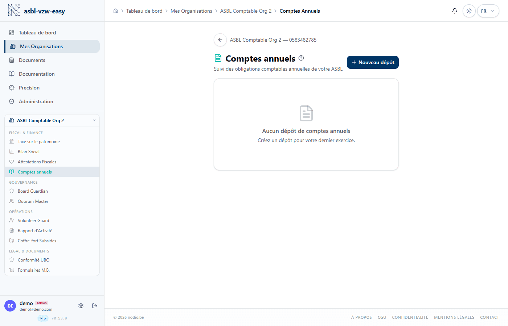Open Taxe sur le patrimoine module

[52, 142]
